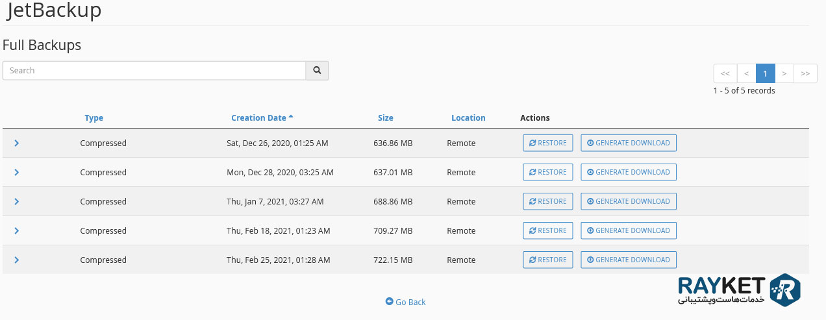Go to first page with << button
This screenshot has width=826, height=320.
(x=725, y=73)
